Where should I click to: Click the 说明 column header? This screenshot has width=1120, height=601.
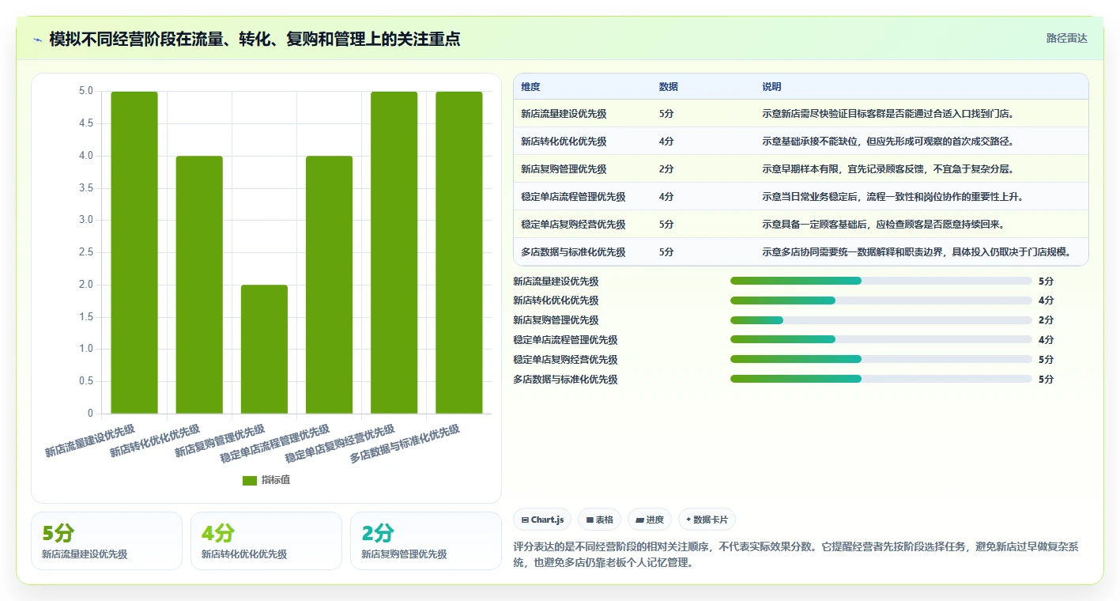pyautogui.click(x=771, y=86)
